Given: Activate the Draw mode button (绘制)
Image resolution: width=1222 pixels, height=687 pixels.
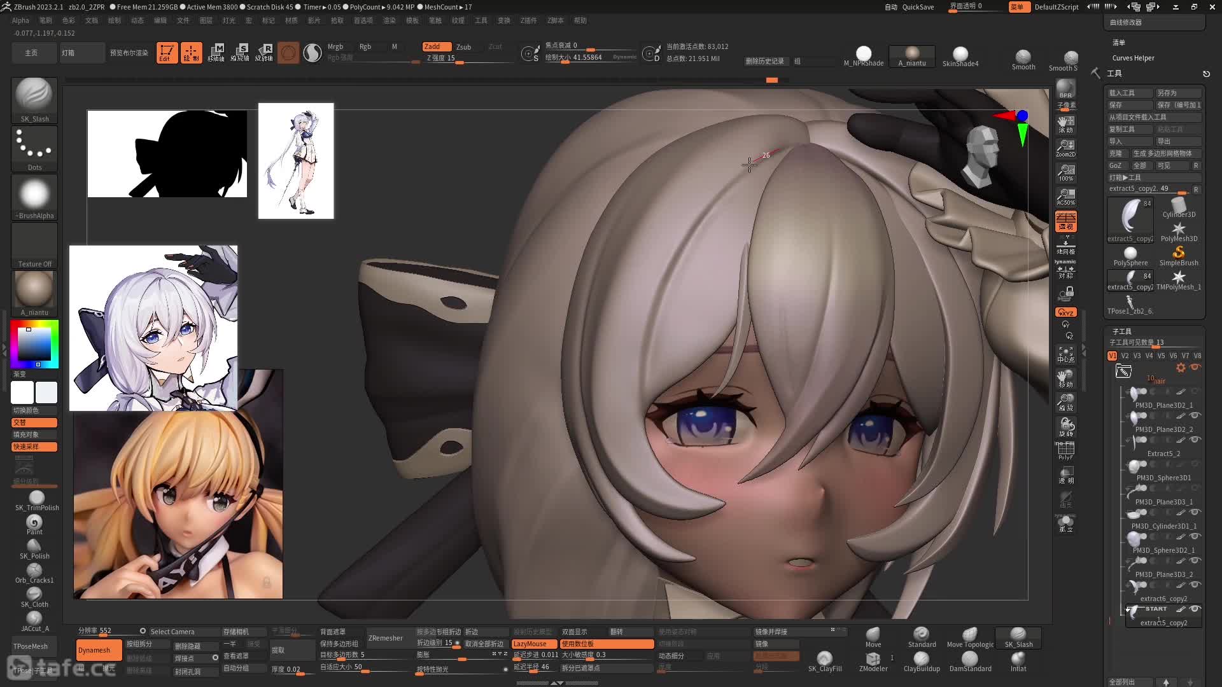Looking at the screenshot, I should (x=191, y=53).
